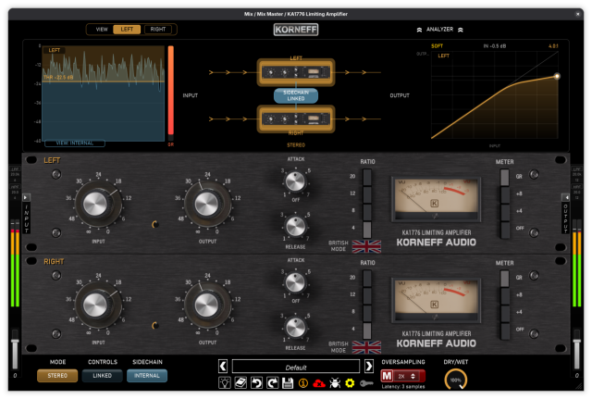Viewport: 592px width, 399px height.
Task: Click the RIGHT unit VU meter
Action: click(436, 300)
